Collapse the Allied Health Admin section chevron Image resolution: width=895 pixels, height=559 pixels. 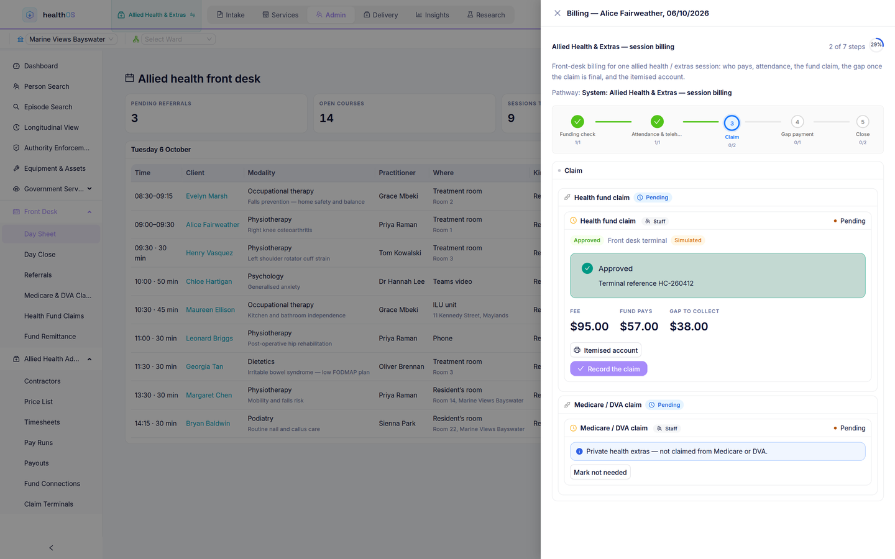click(89, 359)
